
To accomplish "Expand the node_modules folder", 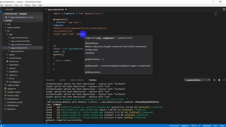I will point(14,28).
